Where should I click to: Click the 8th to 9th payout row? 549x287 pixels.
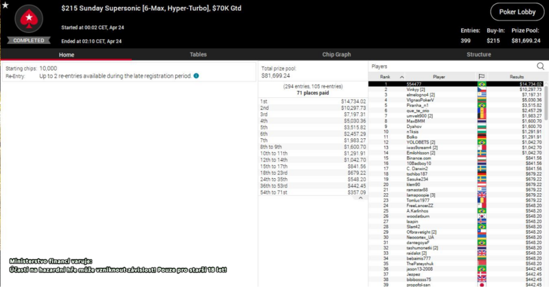click(x=313, y=147)
